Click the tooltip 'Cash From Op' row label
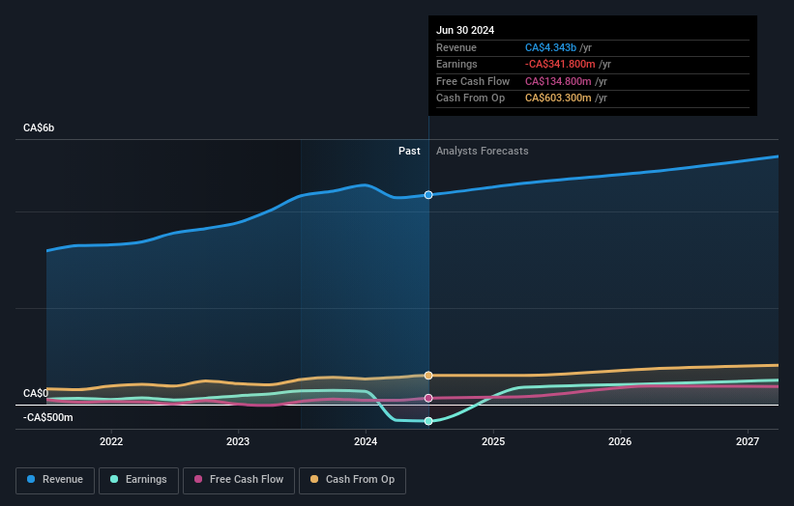Screen dimensions: 794x506 point(470,98)
